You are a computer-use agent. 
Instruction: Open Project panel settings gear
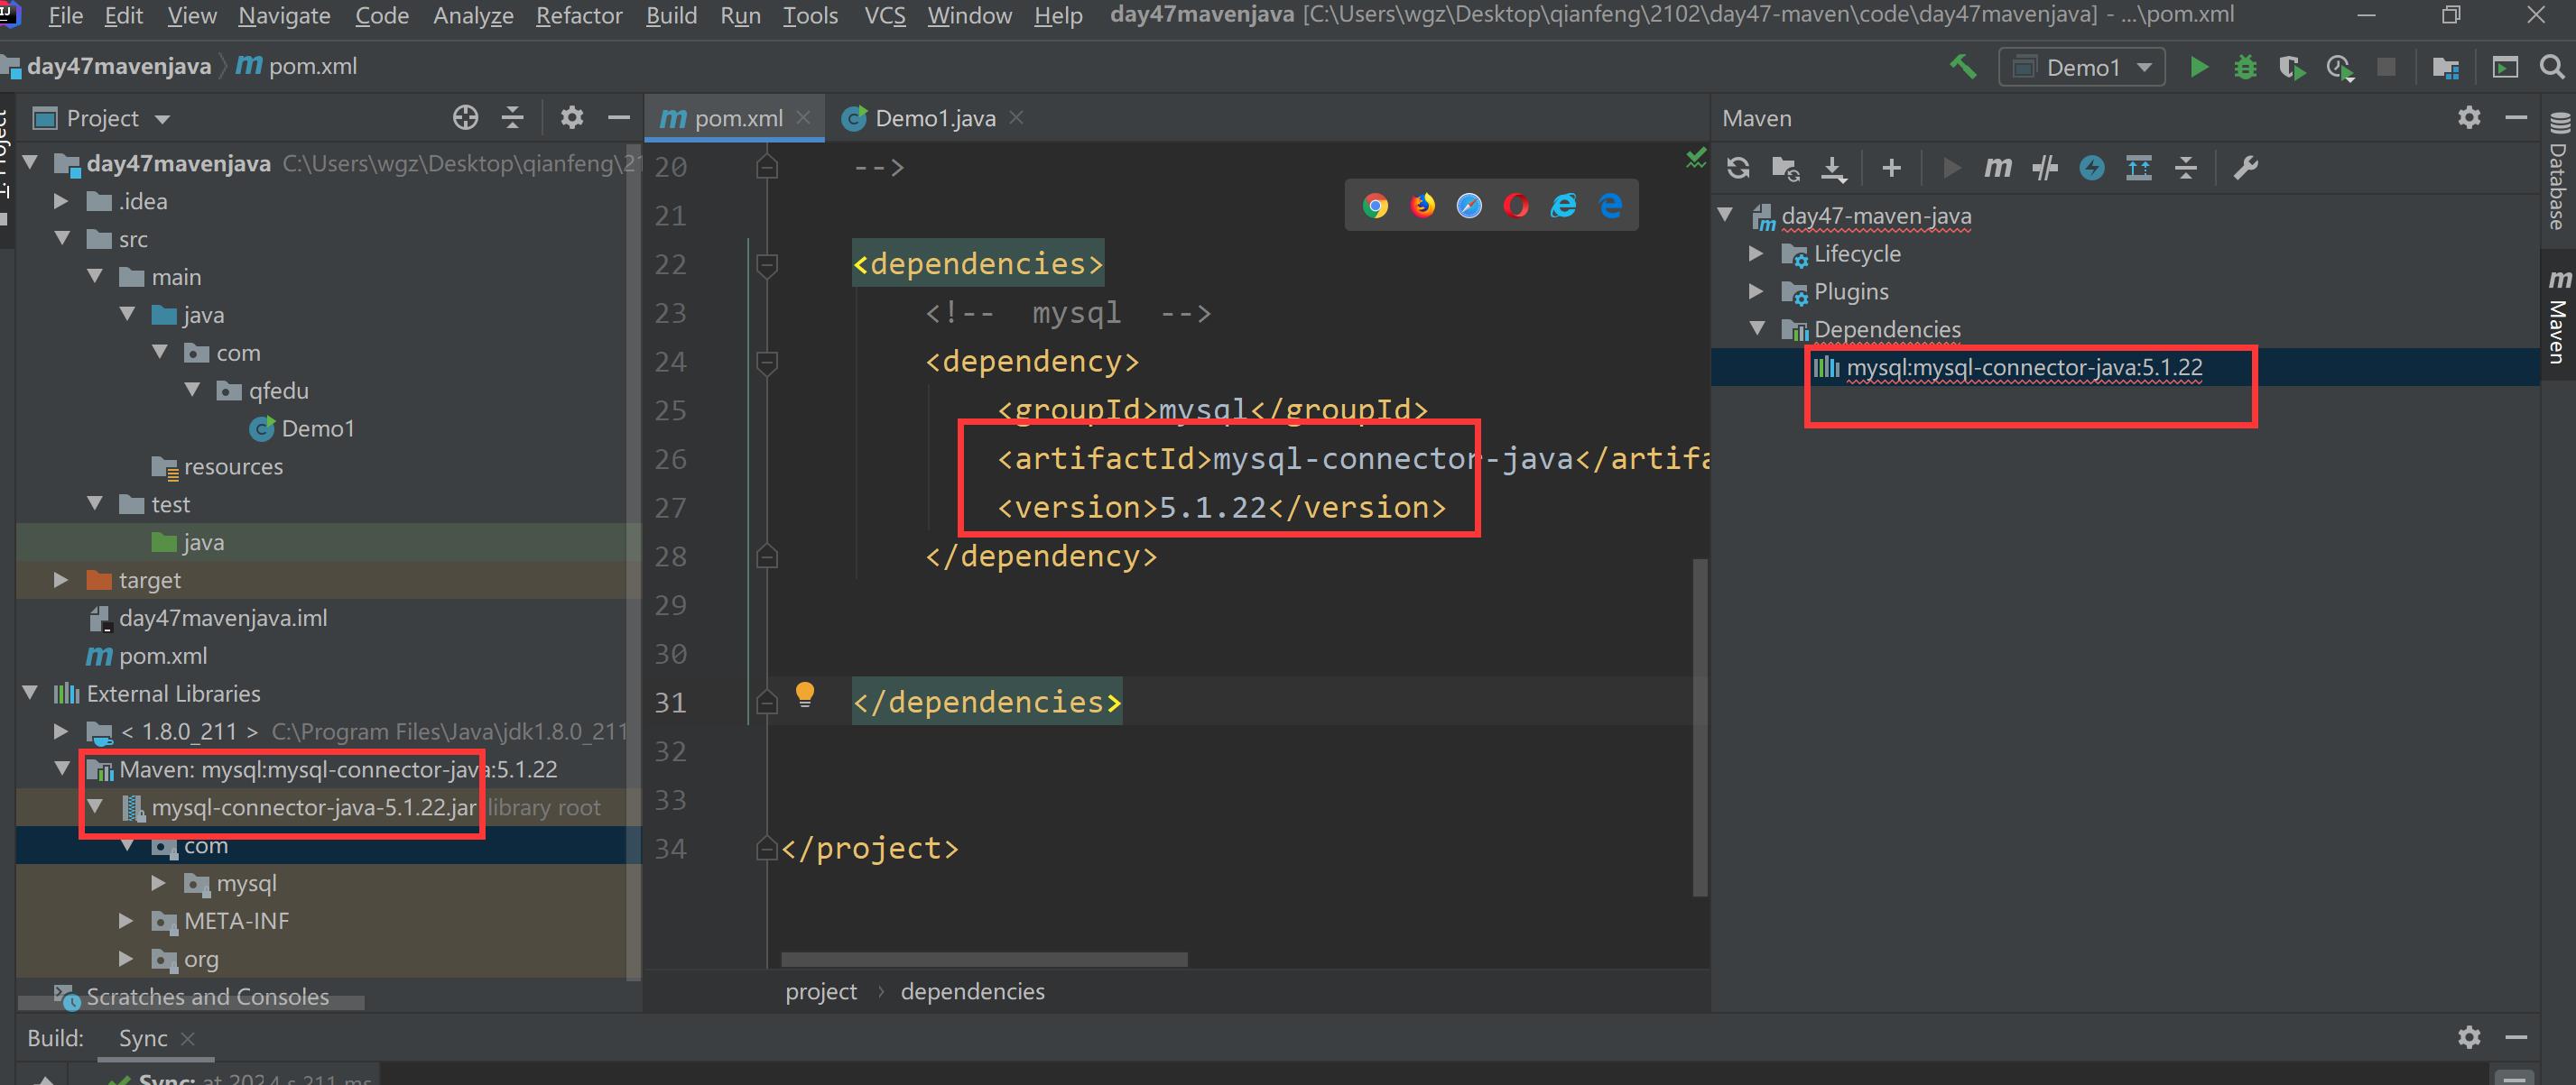(x=571, y=118)
